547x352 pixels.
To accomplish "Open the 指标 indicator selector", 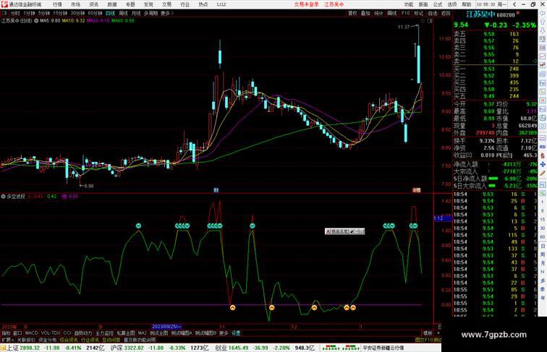I will [7, 333].
